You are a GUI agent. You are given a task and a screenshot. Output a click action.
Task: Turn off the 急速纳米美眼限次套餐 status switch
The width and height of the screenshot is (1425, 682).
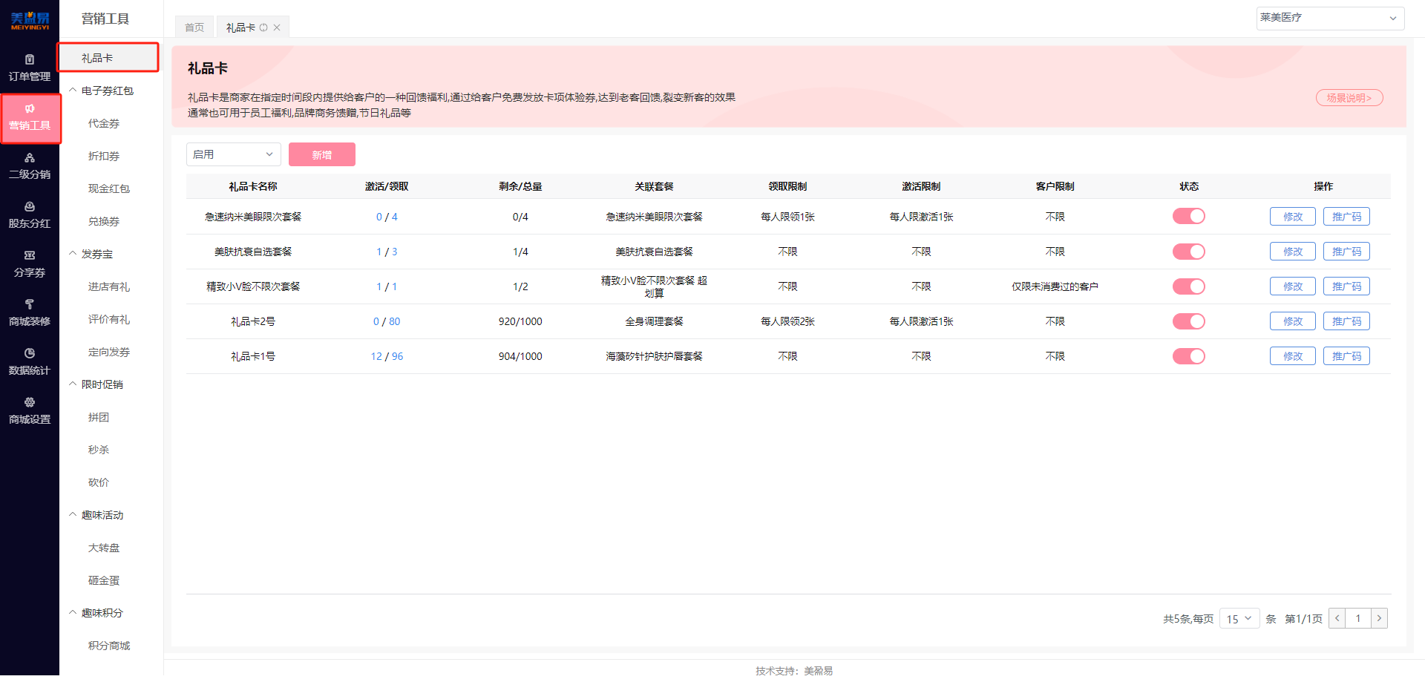pyautogui.click(x=1188, y=216)
